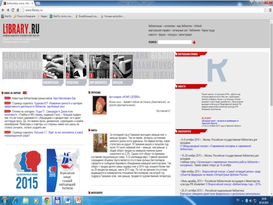This screenshot has height=205, width=273.
Task: Click the ПОИСК search field
Action: (175, 42)
